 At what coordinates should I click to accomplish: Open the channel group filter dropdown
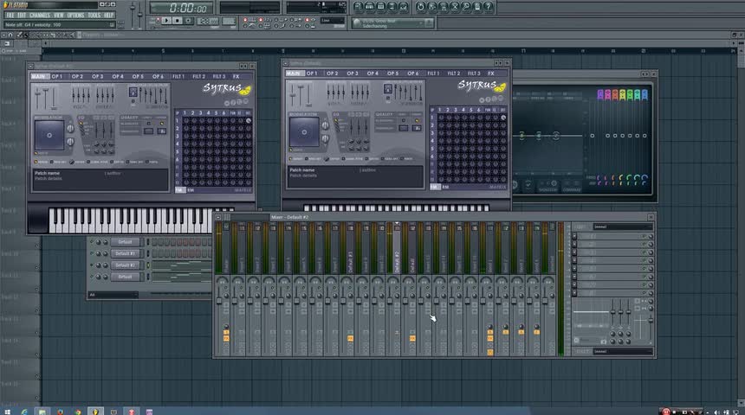113,295
